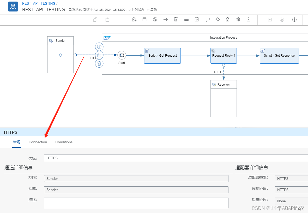Click the copy icon on the HTTPS channel
Screen dimensions: 308x213
(x=99, y=55)
